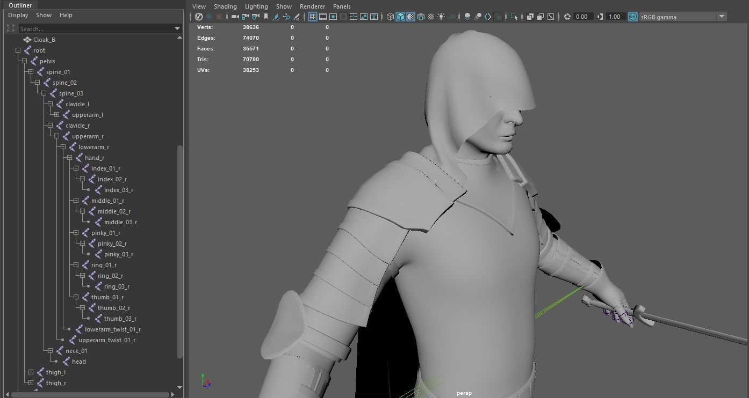Click the Cloak_B mesh icon
Viewport: 749px width, 398px height.
(27, 40)
